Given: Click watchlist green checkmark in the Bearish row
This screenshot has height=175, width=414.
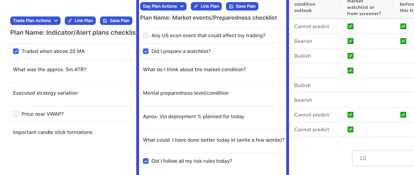Looking at the screenshot, I should point(350,41).
